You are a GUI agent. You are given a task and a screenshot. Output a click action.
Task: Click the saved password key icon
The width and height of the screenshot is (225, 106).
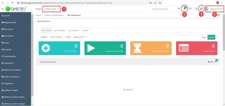(x=150, y=3)
